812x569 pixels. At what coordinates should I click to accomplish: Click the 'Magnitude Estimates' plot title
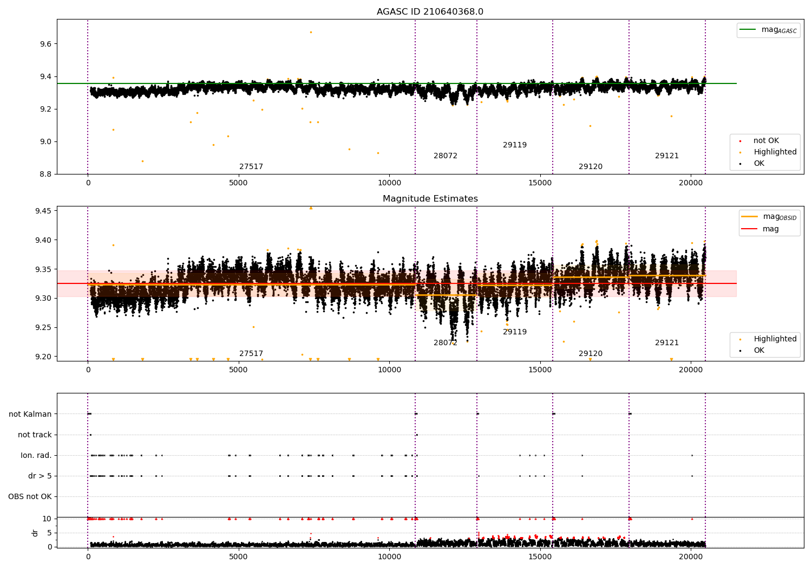(430, 199)
